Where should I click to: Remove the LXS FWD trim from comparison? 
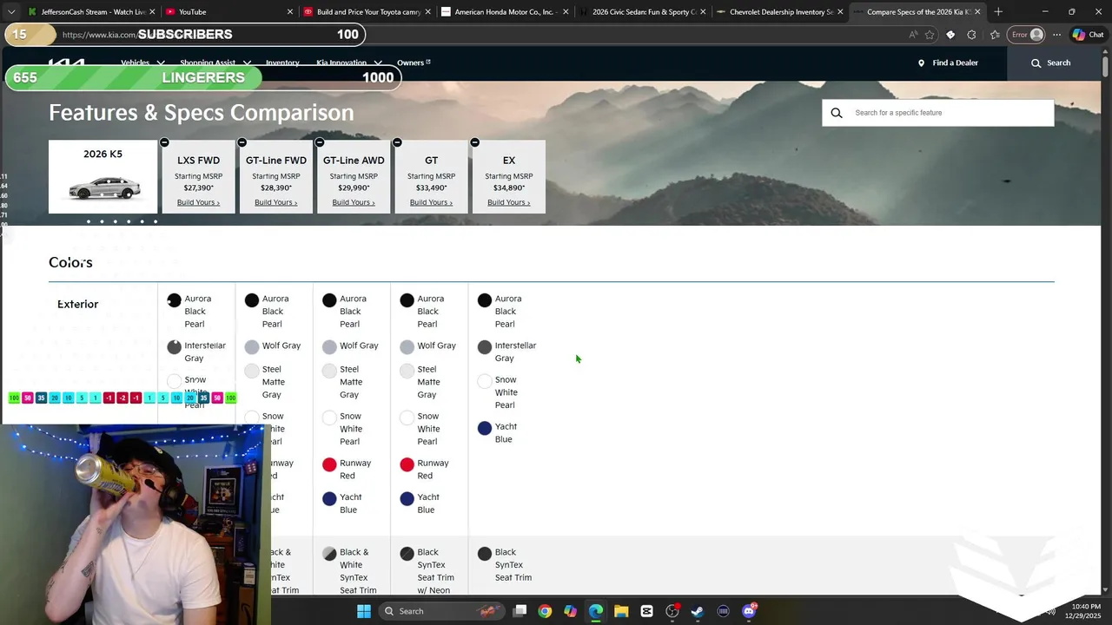pos(164,142)
